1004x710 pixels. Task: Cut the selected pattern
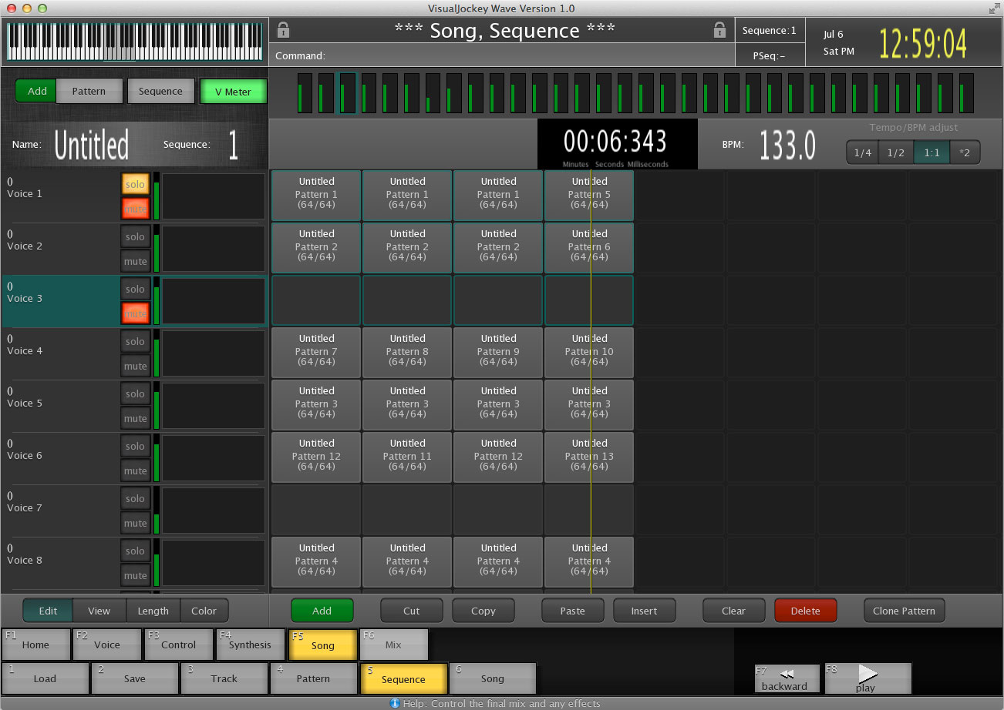point(412,611)
